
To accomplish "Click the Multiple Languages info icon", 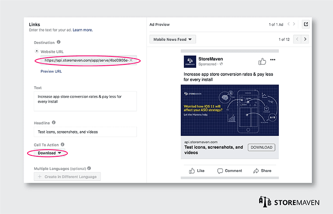I will [89, 168].
